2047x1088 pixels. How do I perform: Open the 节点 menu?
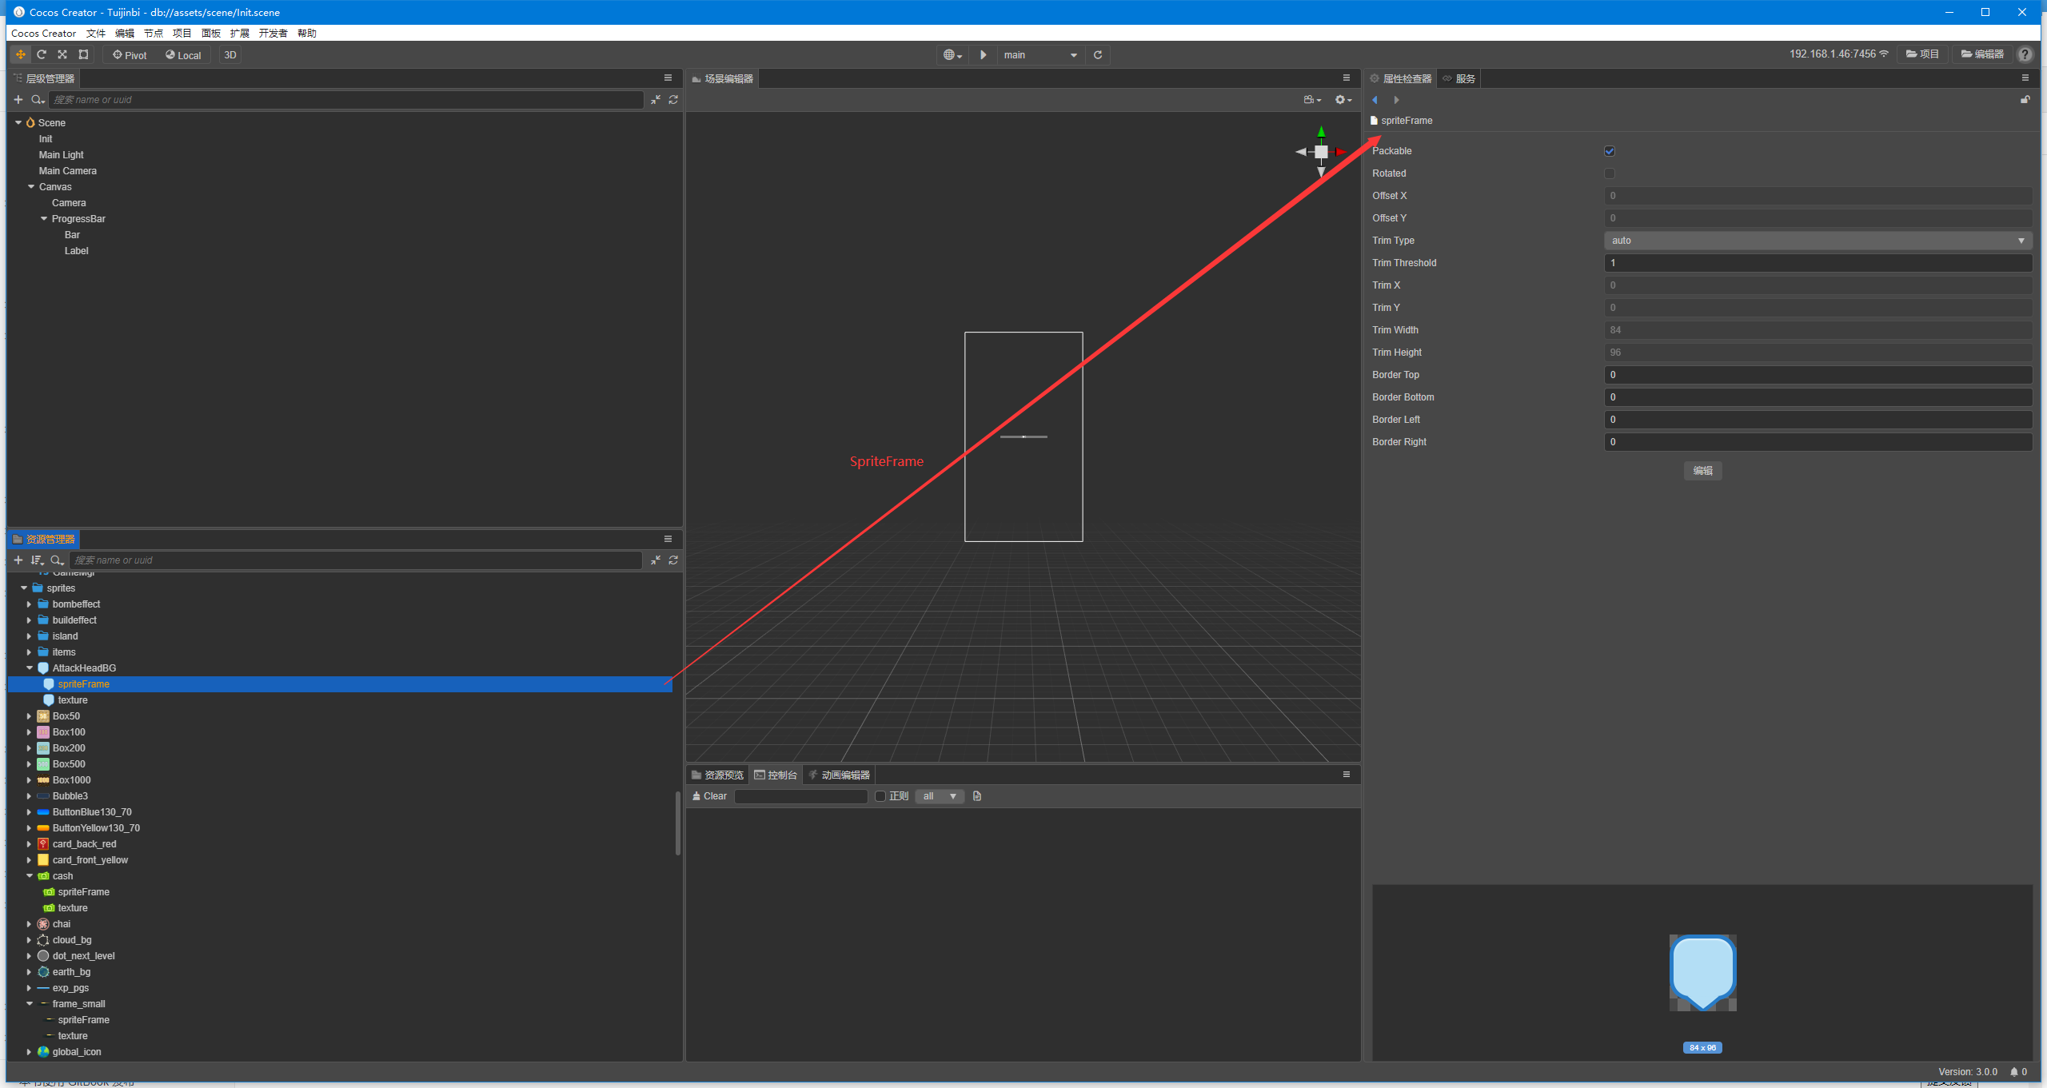pyautogui.click(x=153, y=33)
